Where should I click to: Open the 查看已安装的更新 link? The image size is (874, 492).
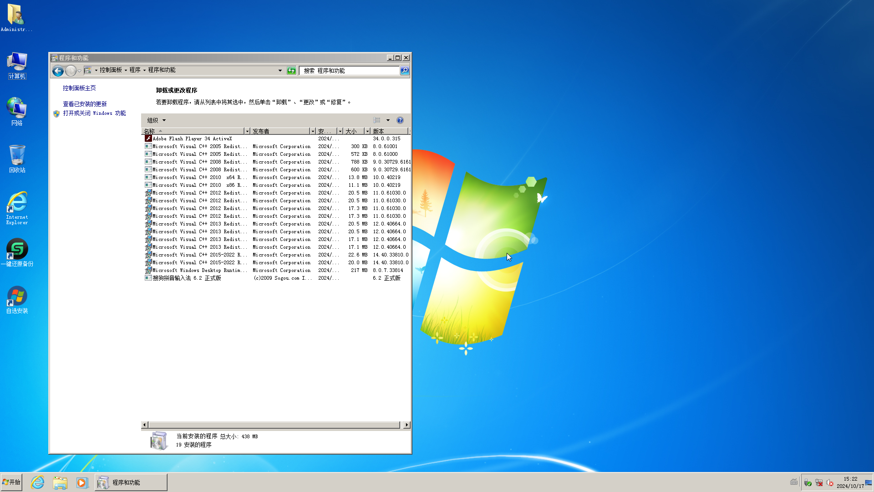(x=85, y=104)
